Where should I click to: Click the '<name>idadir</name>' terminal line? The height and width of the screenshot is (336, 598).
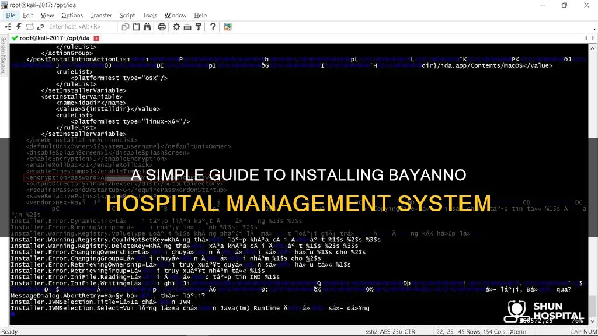tap(91, 103)
